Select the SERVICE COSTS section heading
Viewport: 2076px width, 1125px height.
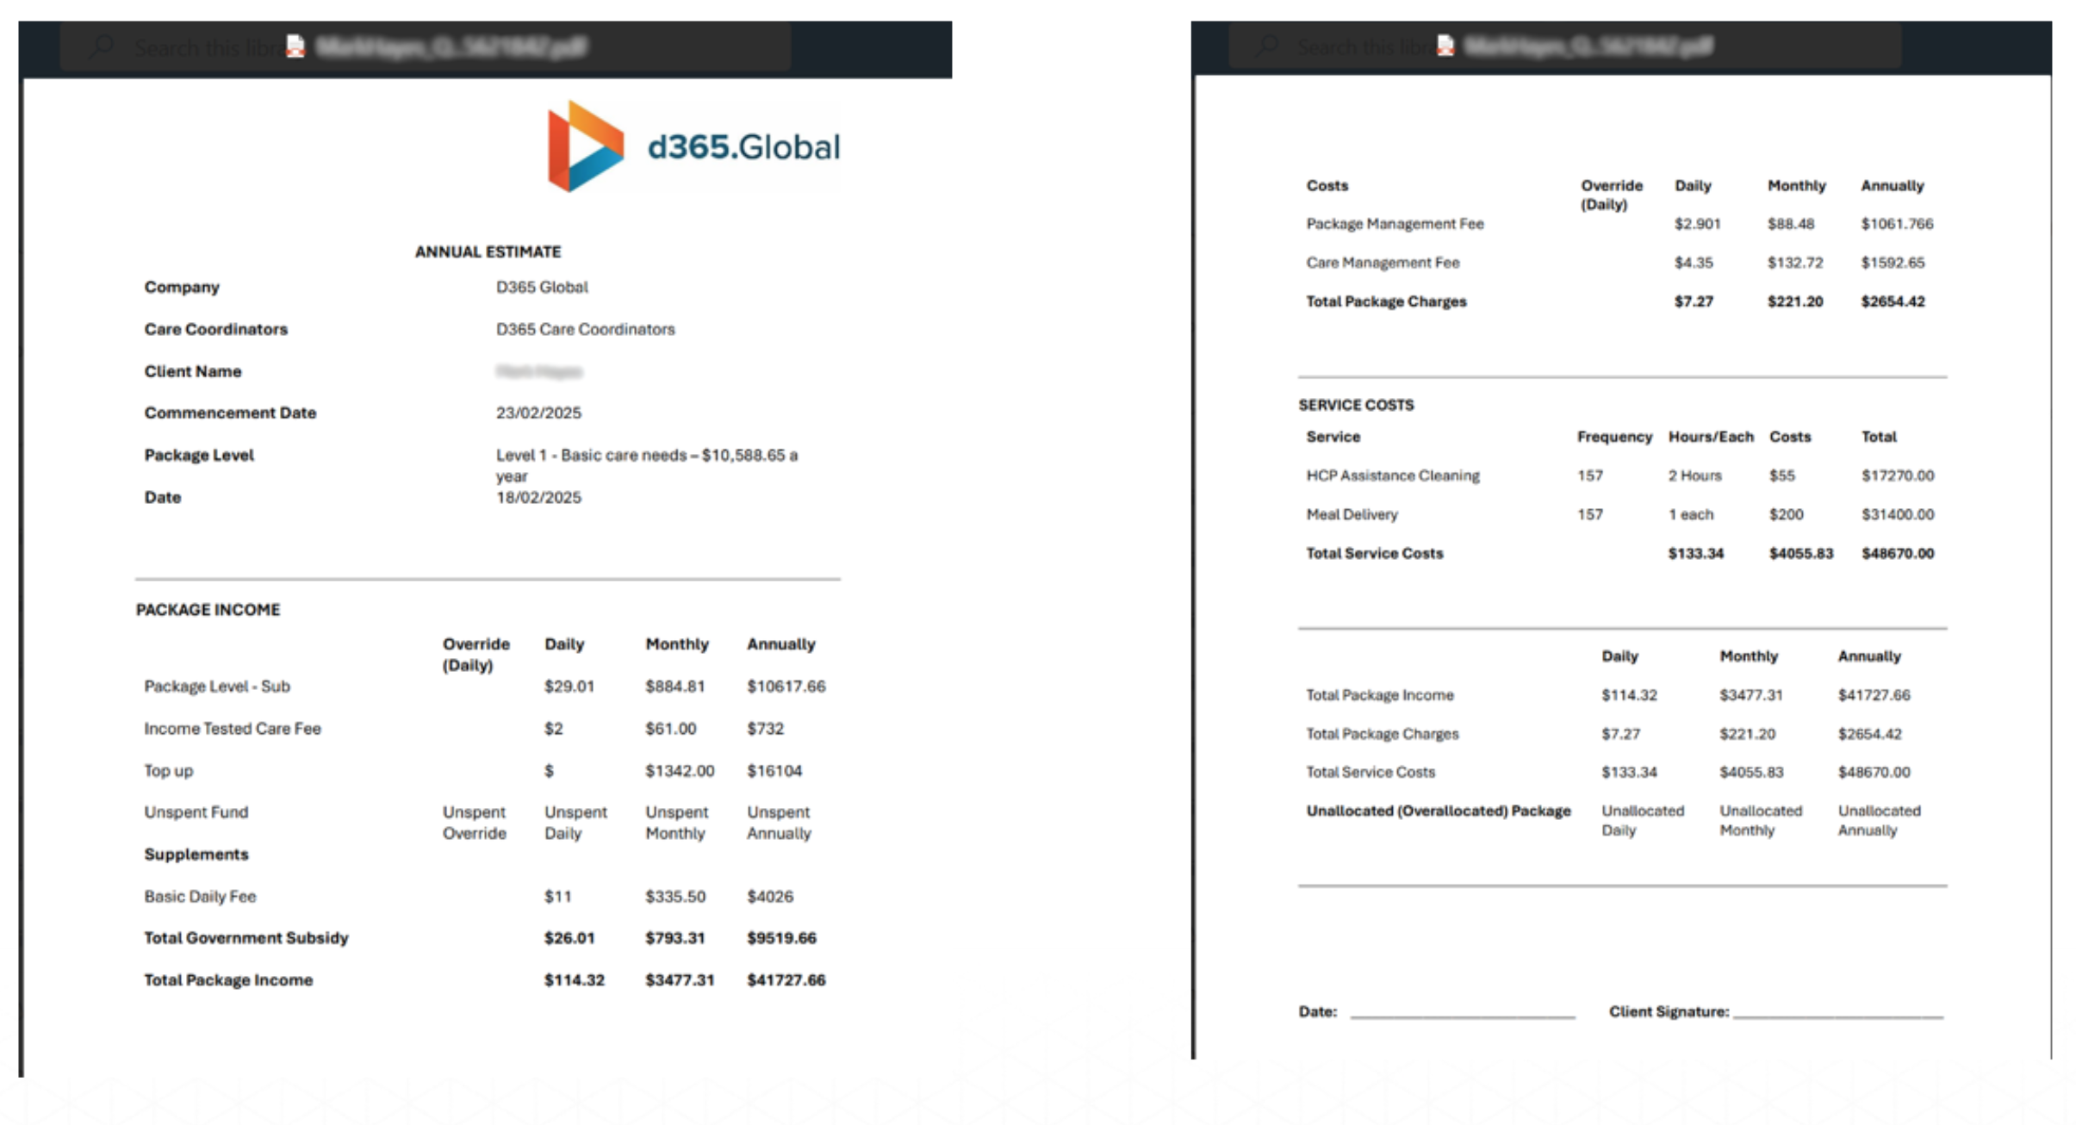(x=1356, y=405)
